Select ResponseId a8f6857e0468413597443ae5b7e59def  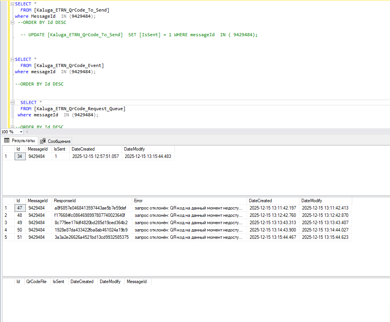[92, 208]
